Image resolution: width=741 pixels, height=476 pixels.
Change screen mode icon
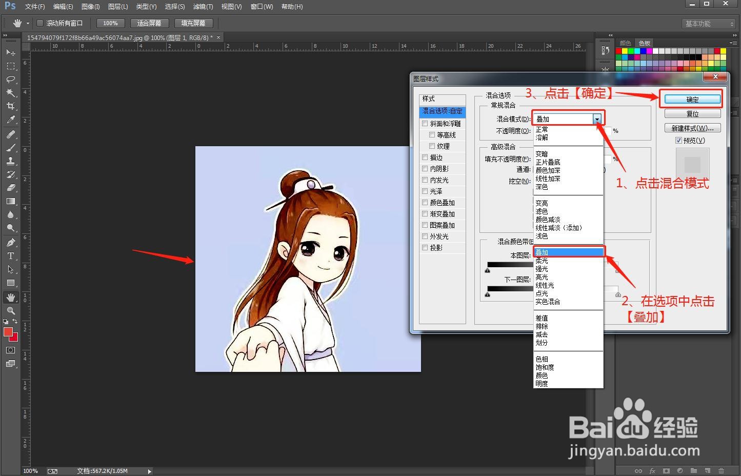click(10, 364)
